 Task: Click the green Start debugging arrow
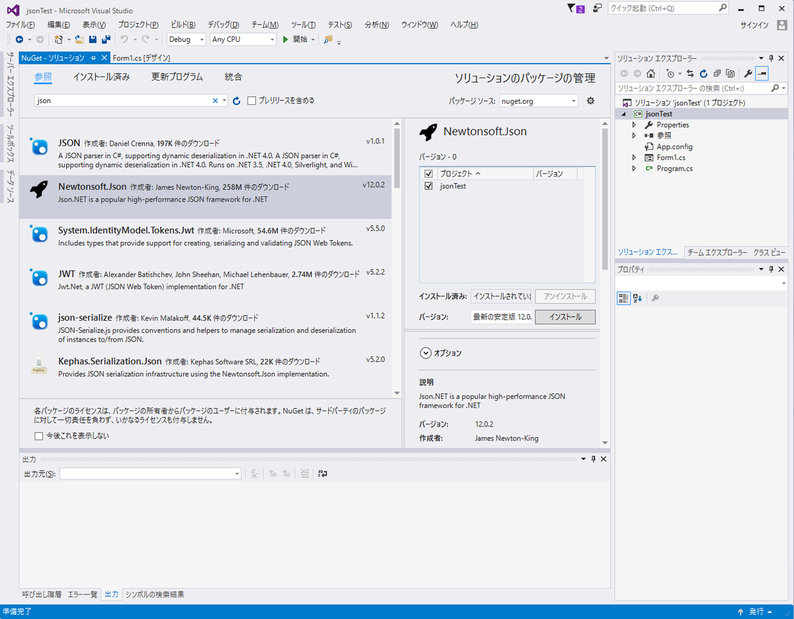point(285,40)
